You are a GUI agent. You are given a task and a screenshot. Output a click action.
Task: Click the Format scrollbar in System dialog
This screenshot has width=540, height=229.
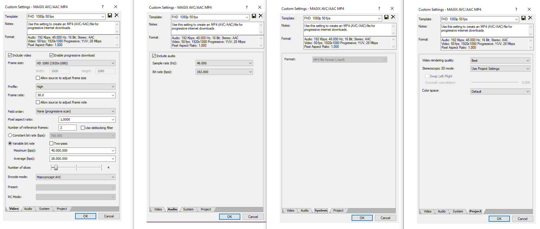point(394,43)
